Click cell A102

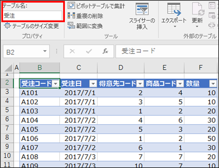pos(40,102)
